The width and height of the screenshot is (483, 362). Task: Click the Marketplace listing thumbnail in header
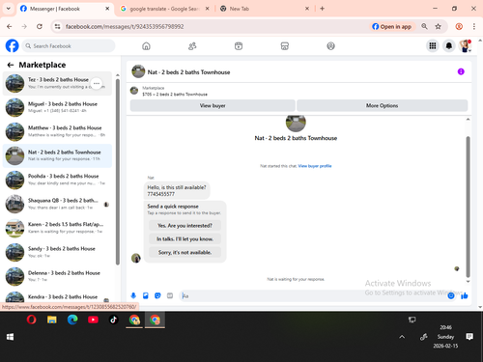134,91
